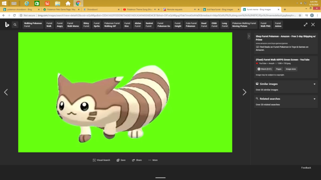Viewport: 321px width, 180px height.
Task: Select the Furret Angry suggestion chip
Action: click(x=60, y=25)
